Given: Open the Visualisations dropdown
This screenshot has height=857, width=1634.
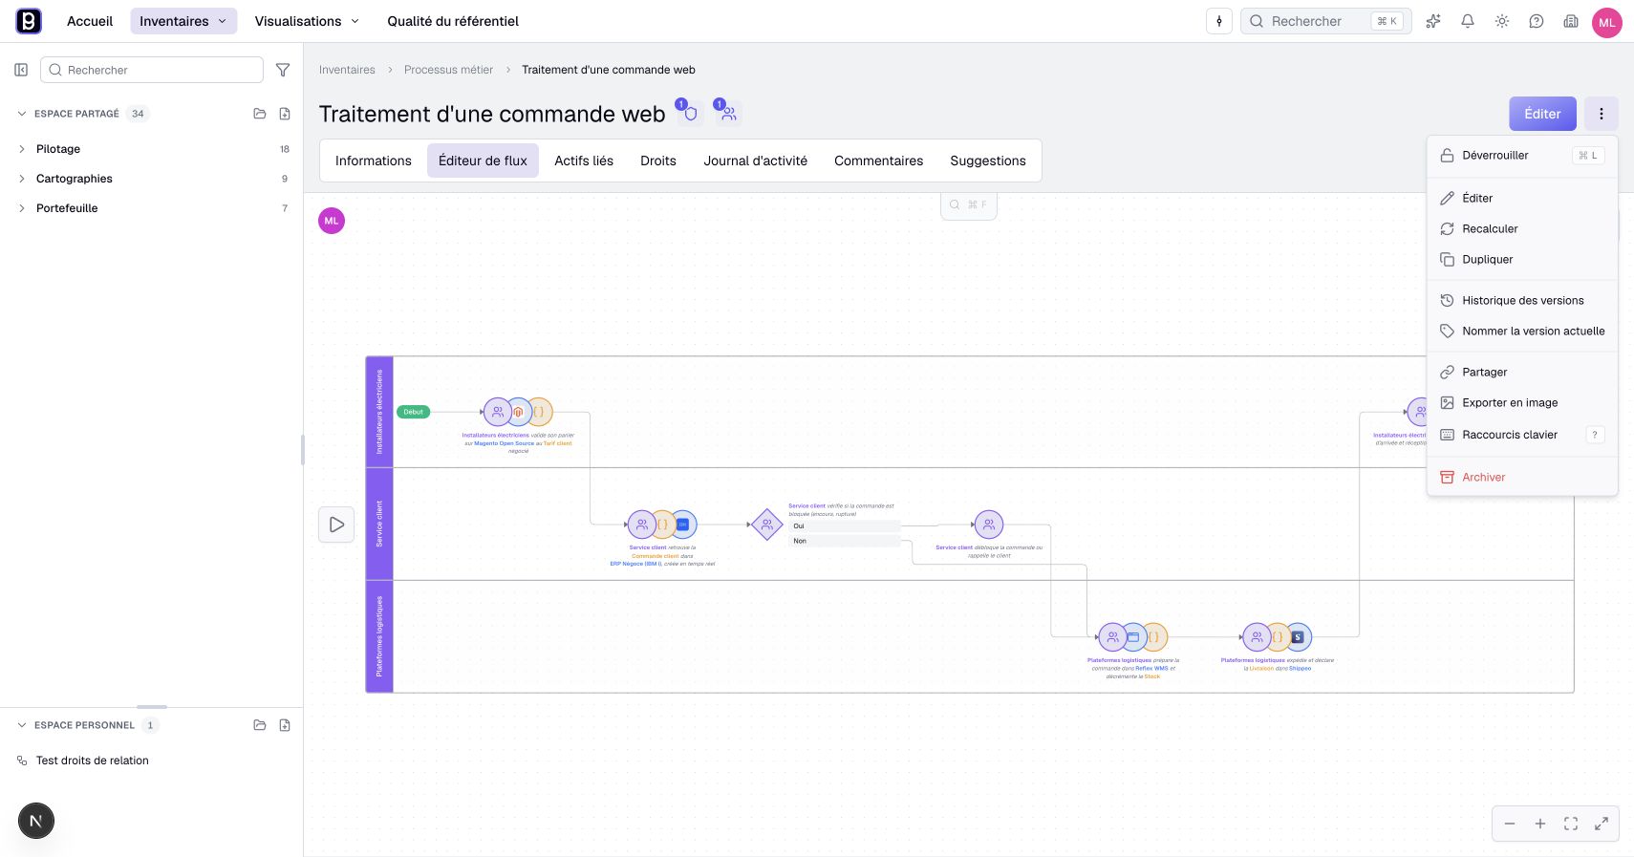Looking at the screenshot, I should [x=307, y=21].
